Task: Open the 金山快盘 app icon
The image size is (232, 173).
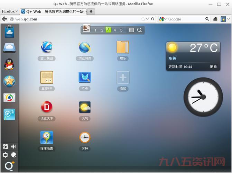Action: [x=47, y=47]
